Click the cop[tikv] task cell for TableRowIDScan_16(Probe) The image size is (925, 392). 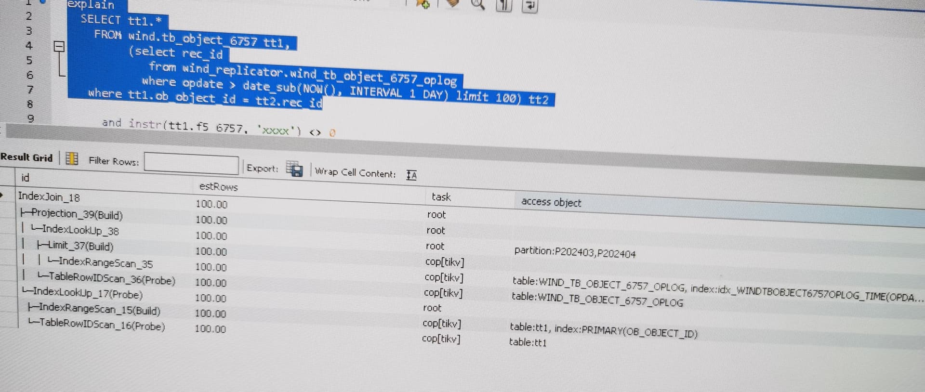click(x=441, y=339)
